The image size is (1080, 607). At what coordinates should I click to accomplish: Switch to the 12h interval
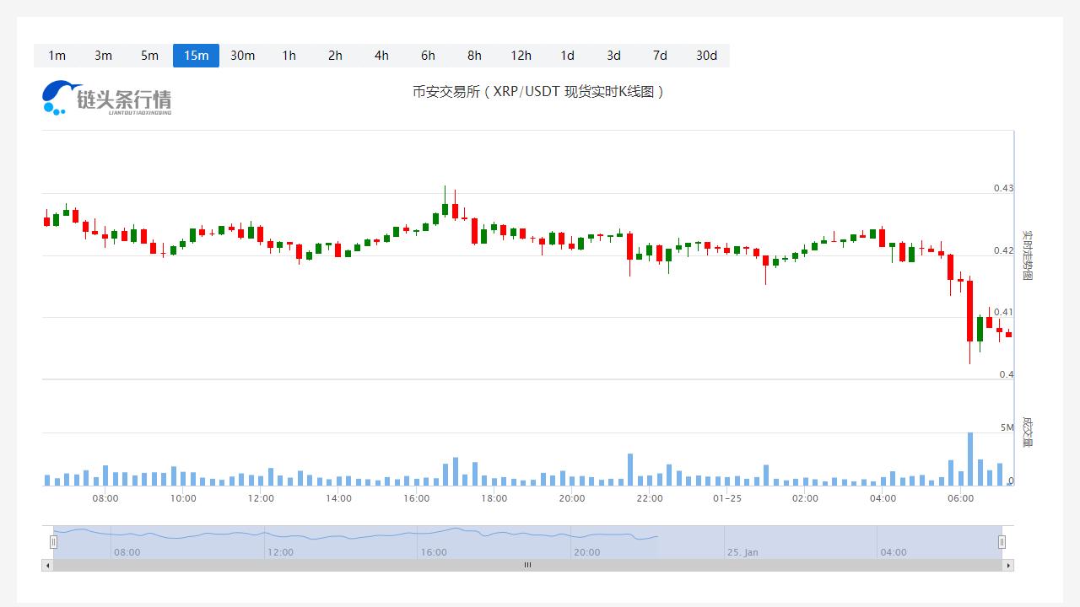(521, 56)
